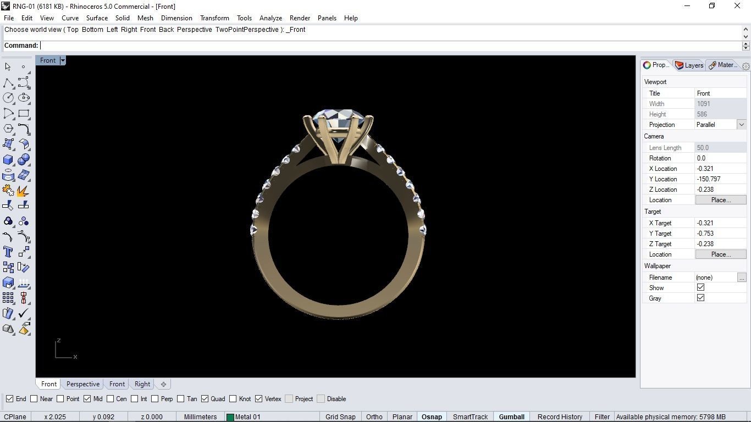751x422 pixels.
Task: Open the Front viewport title menu arrow
Action: click(x=63, y=60)
